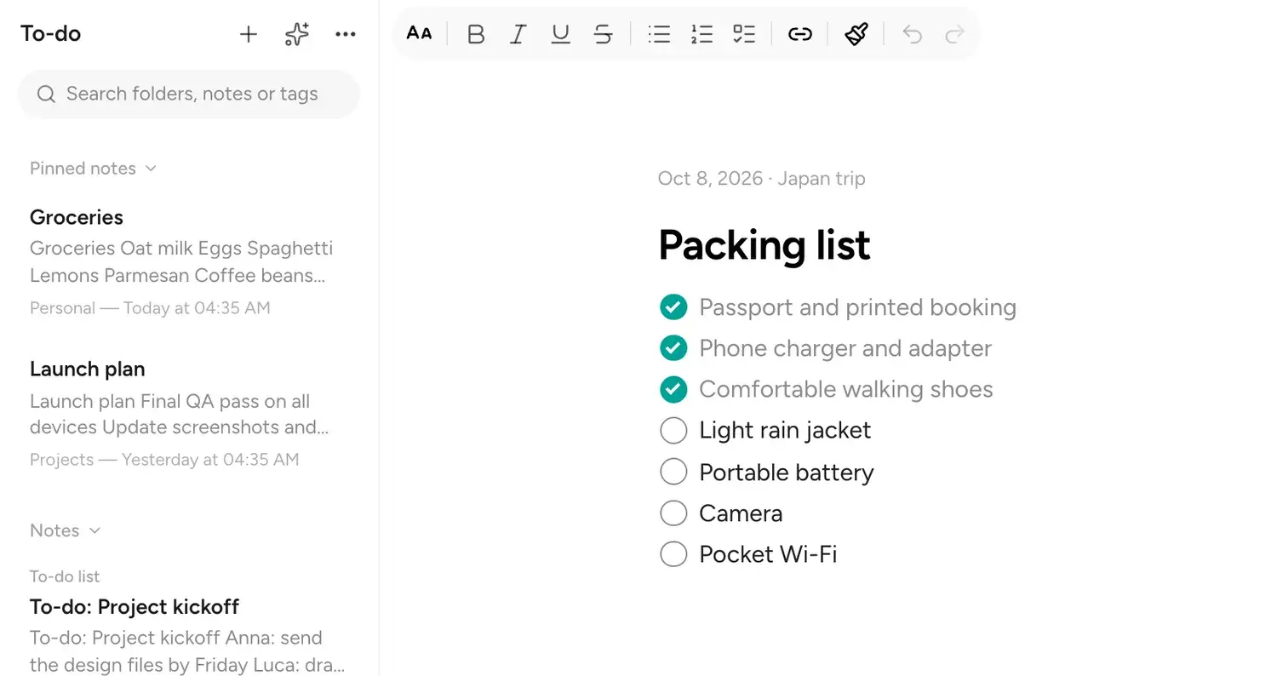Insert a numbered list
Screen dimensions: 1277x676
[x=701, y=34]
